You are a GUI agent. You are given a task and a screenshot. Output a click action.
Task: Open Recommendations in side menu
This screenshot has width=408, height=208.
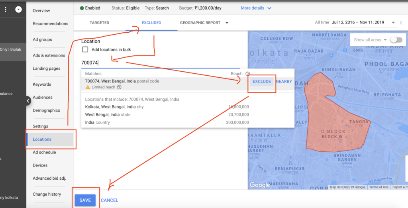[51, 24]
